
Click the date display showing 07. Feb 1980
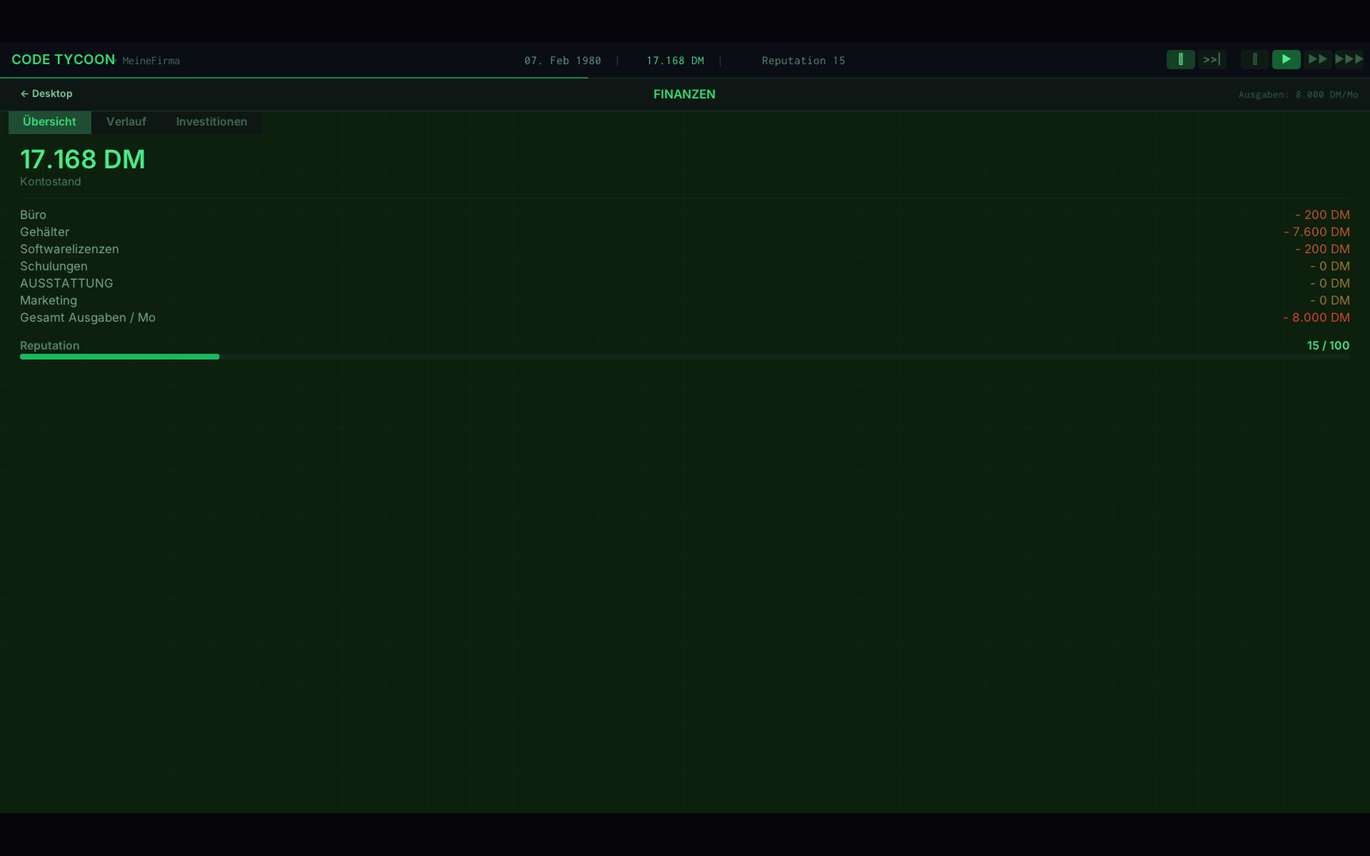click(x=562, y=60)
